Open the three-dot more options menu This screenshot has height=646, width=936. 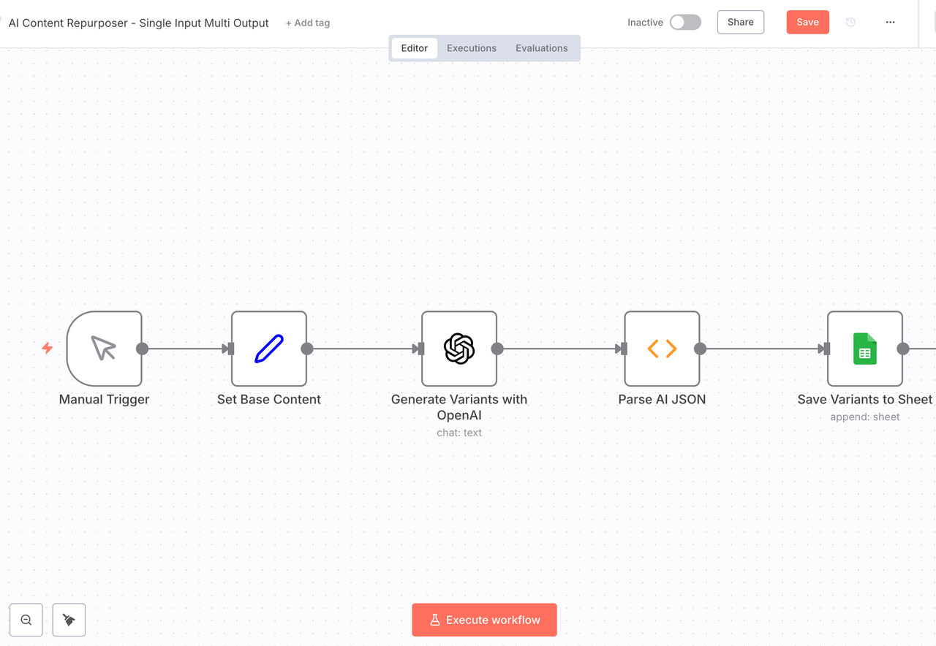point(890,23)
